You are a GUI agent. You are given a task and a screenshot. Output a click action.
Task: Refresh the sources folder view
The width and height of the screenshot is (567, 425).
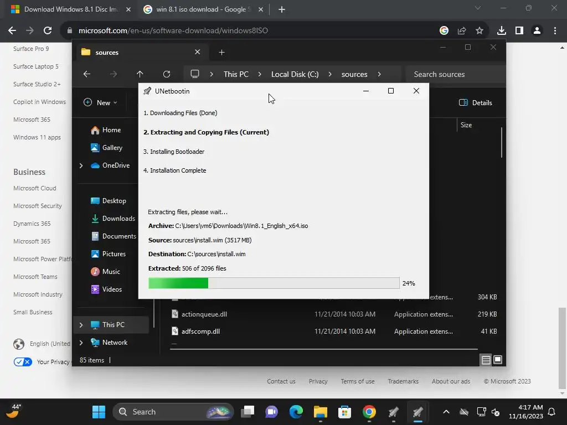pos(166,74)
